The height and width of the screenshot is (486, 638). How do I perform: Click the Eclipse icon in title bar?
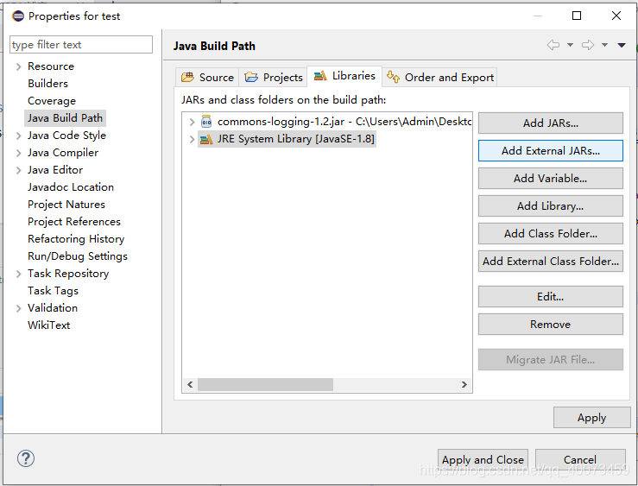coord(17,16)
